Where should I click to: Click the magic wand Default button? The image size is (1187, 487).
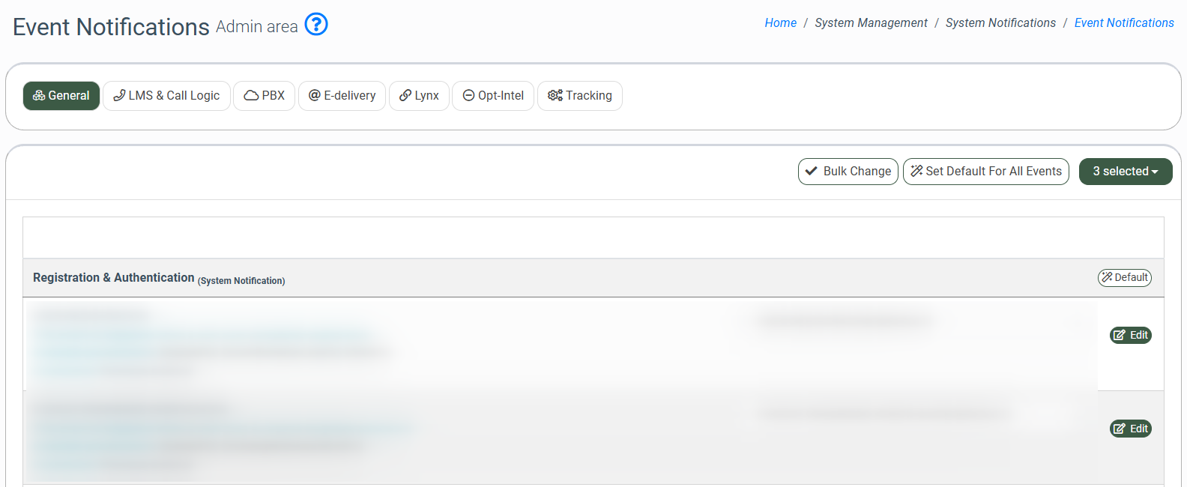[x=1124, y=278]
